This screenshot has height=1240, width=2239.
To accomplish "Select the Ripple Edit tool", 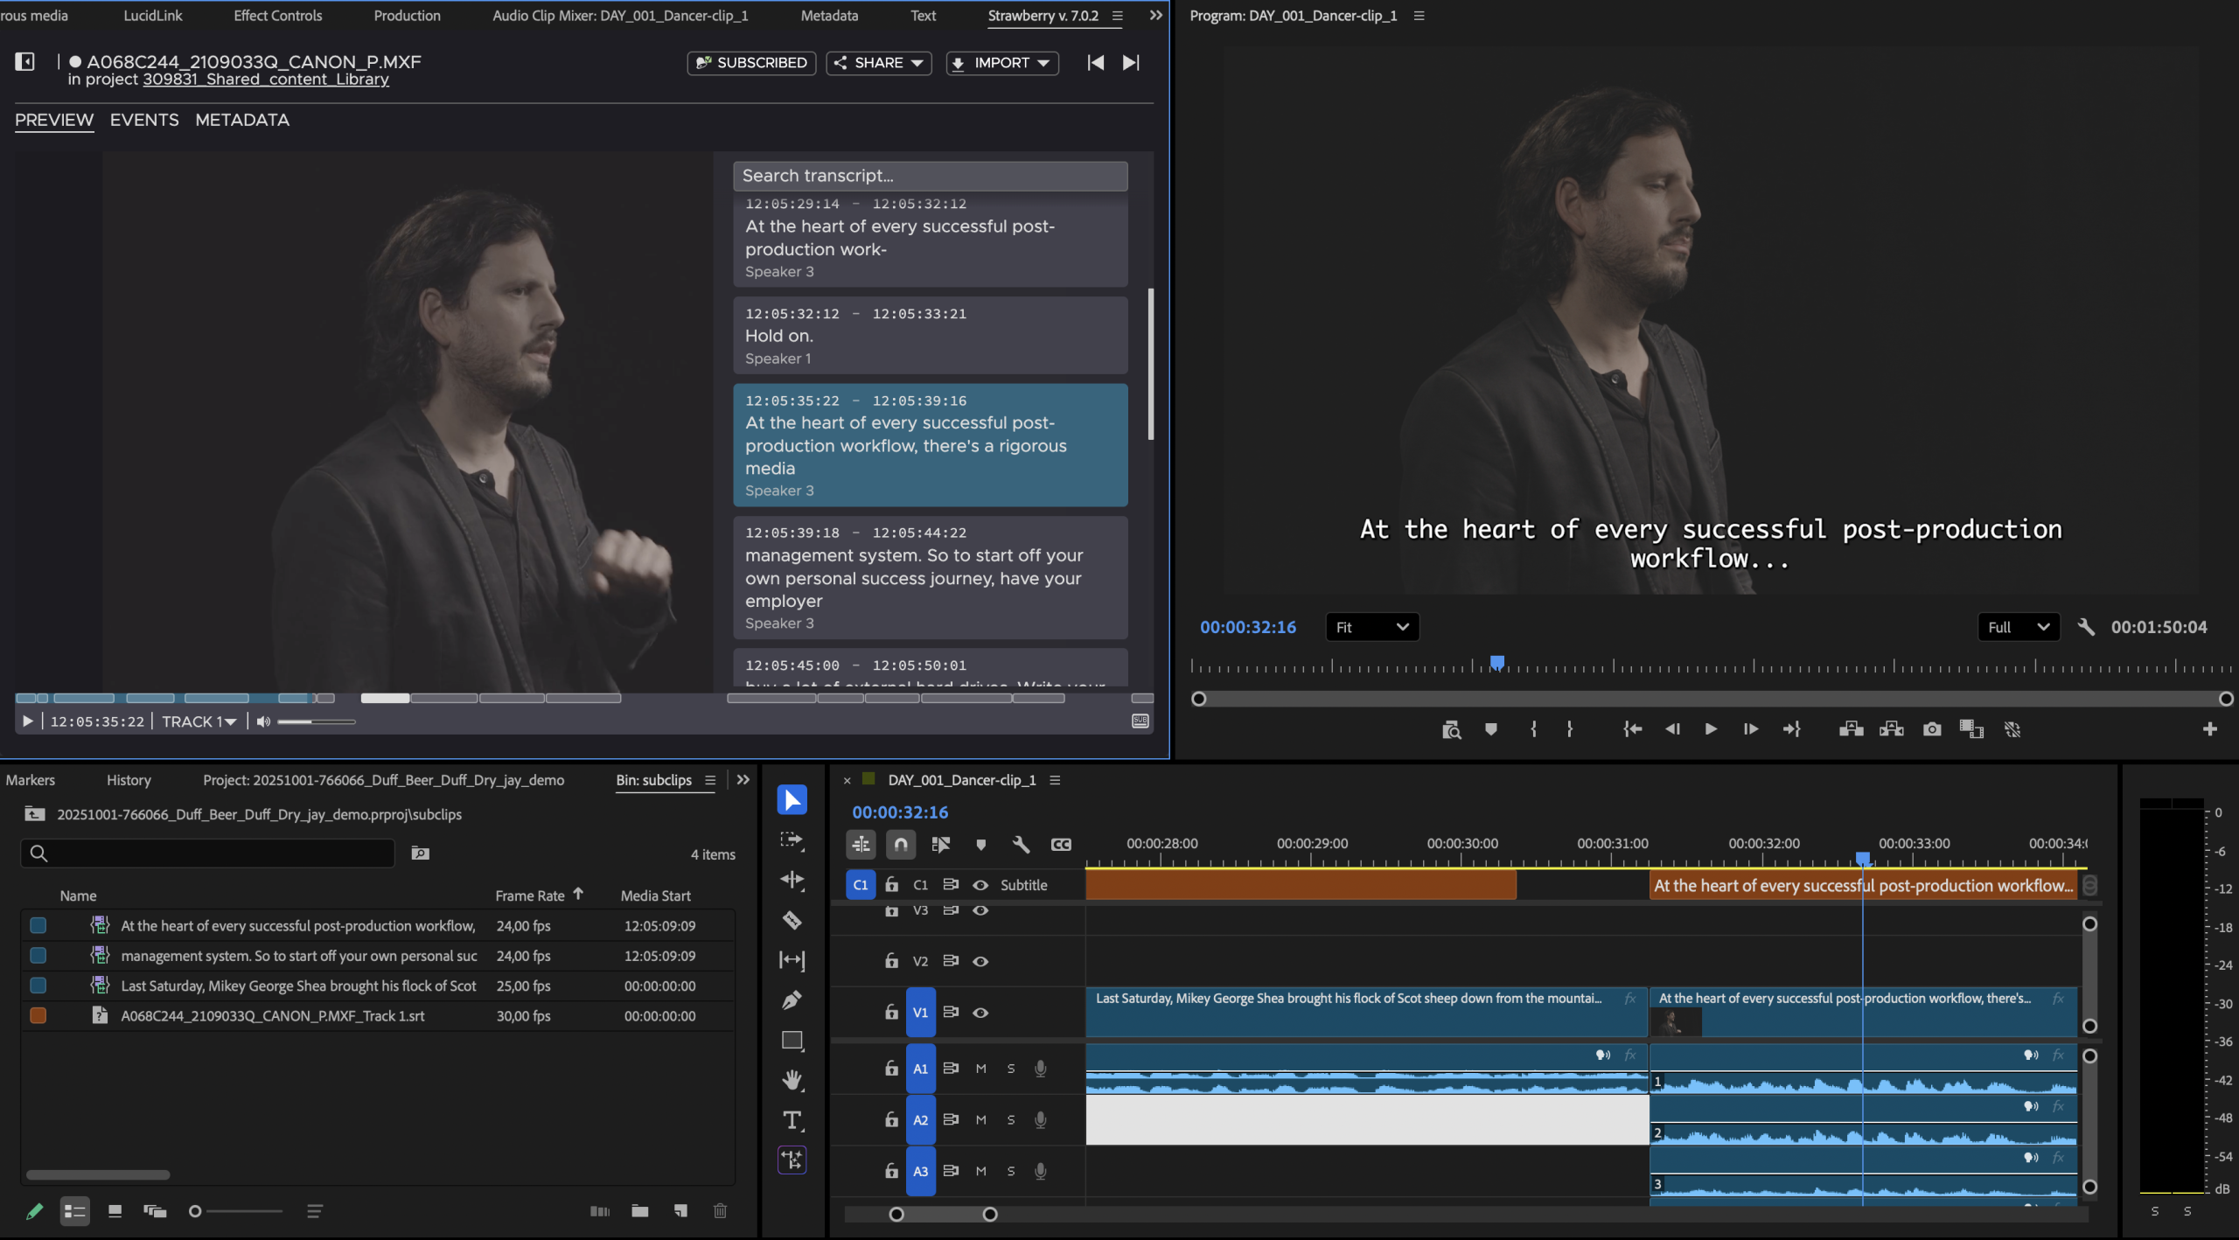I will click(x=792, y=880).
